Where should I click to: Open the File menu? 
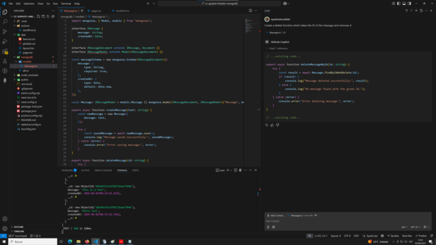click(x=10, y=4)
